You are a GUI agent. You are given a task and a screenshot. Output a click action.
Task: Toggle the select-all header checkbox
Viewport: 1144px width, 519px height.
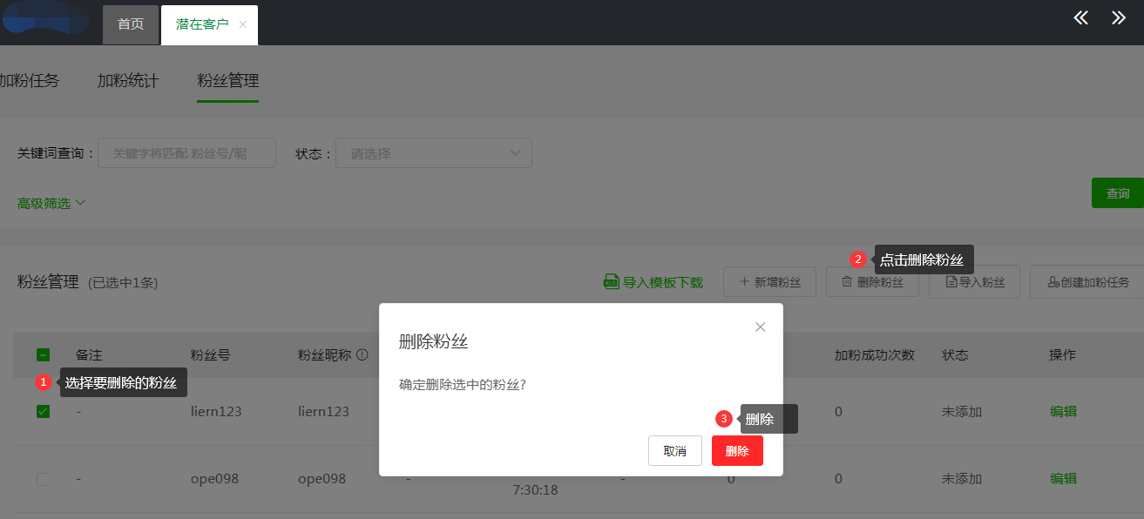coord(43,355)
